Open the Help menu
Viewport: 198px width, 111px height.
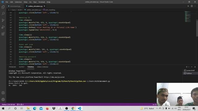(49, 2)
